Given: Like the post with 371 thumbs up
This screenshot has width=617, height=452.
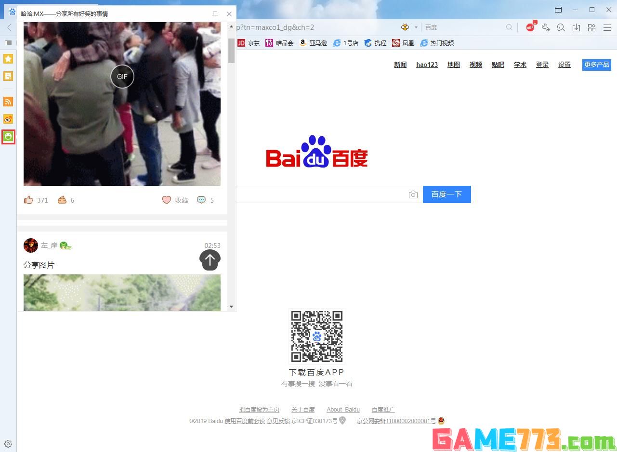Looking at the screenshot, I should [x=28, y=200].
